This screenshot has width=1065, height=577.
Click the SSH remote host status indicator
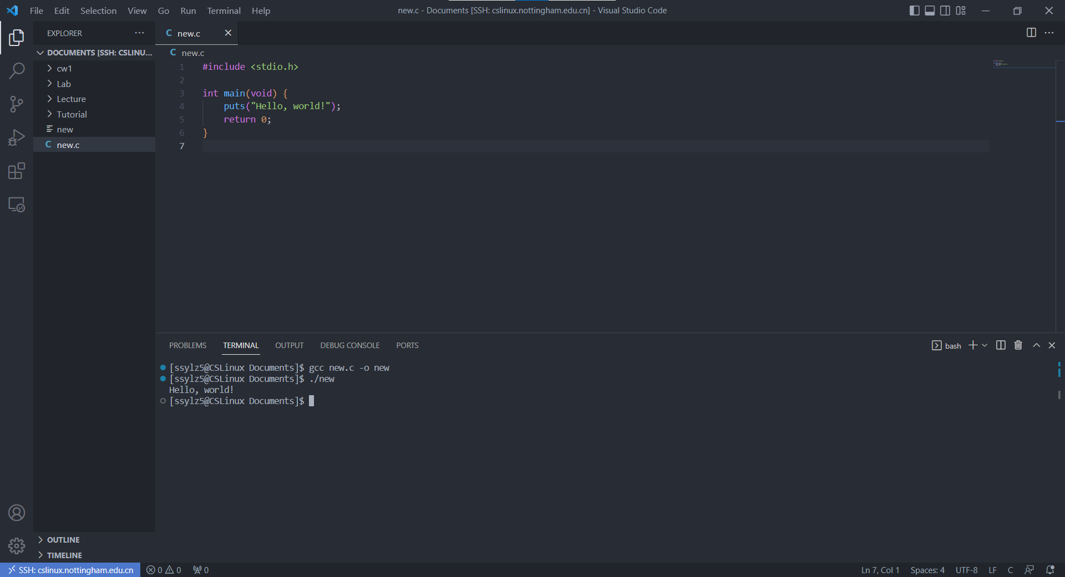[70, 570]
